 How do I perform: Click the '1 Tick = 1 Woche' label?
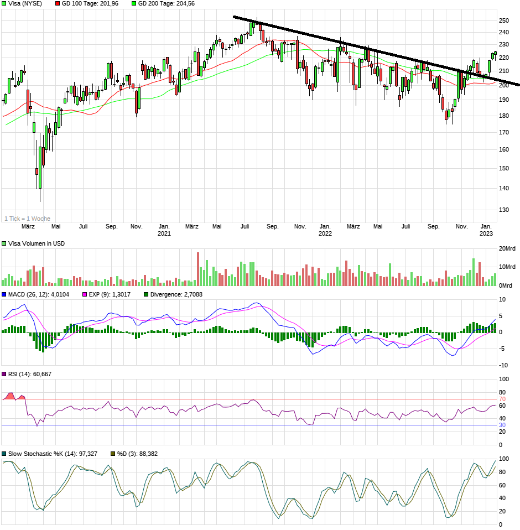coord(27,219)
